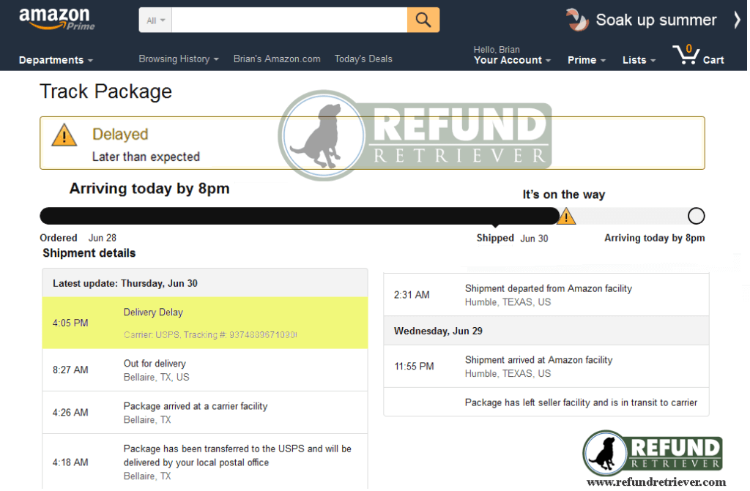This screenshot has width=750, height=491.
Task: Click the Soak up summer promo icon
Action: coord(577,20)
